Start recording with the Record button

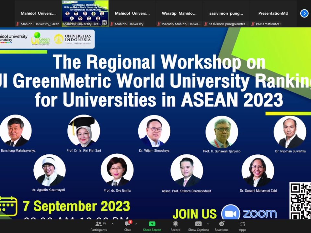(175, 226)
